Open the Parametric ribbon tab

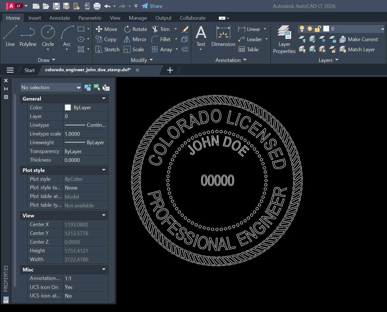point(90,18)
